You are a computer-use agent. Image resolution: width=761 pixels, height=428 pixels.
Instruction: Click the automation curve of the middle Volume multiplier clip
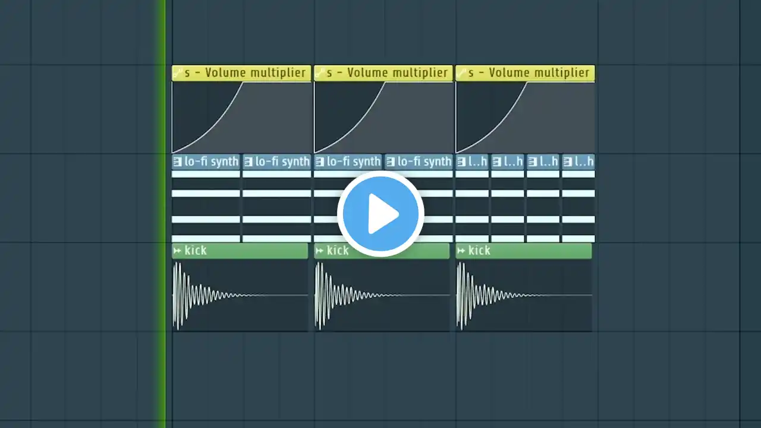(x=383, y=117)
